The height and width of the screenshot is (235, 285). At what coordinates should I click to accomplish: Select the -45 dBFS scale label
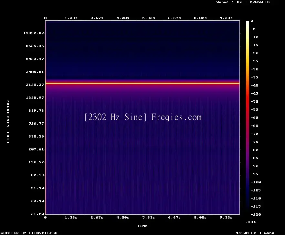[x=254, y=93]
